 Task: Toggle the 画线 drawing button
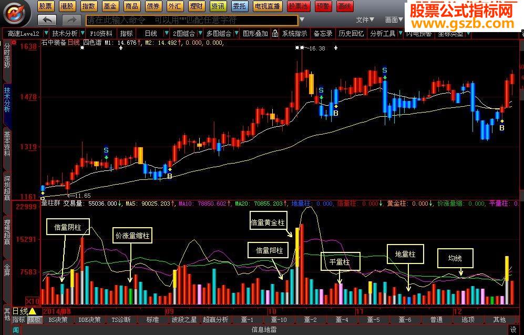coord(345,6)
